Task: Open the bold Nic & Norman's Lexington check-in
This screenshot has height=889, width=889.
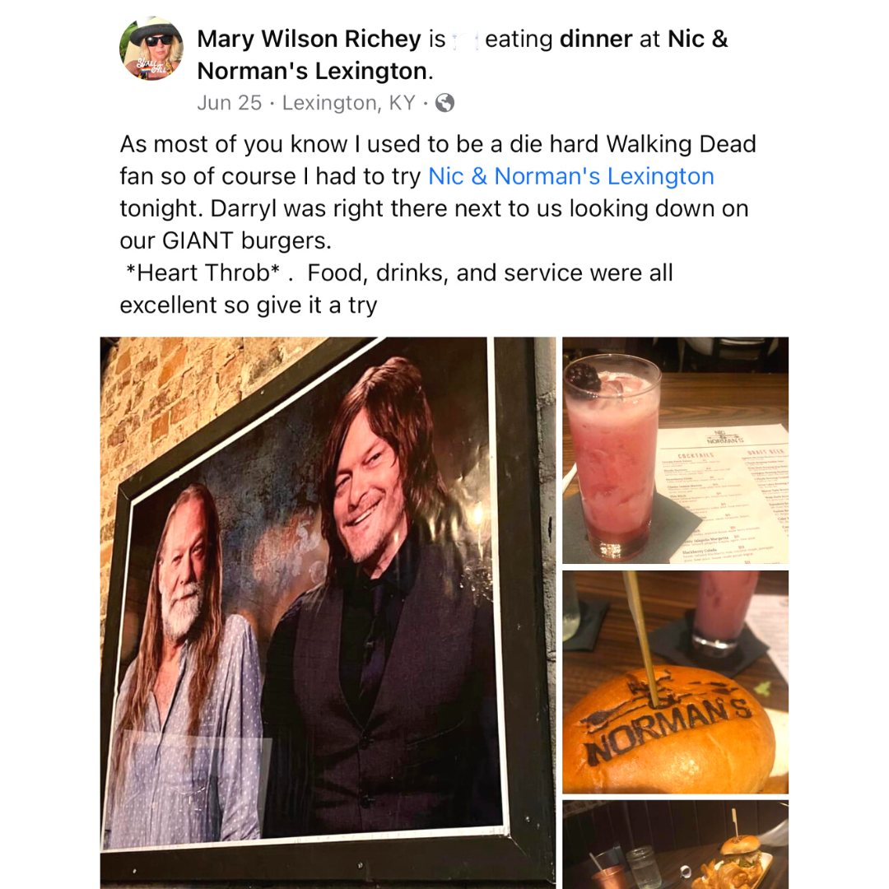Action: pos(462,55)
